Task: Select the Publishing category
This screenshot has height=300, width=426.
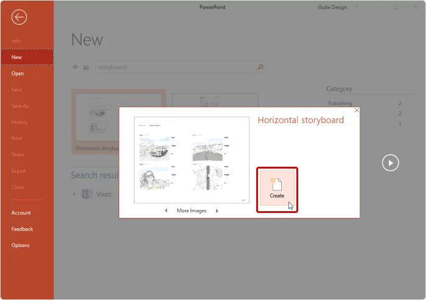Action: (340, 103)
